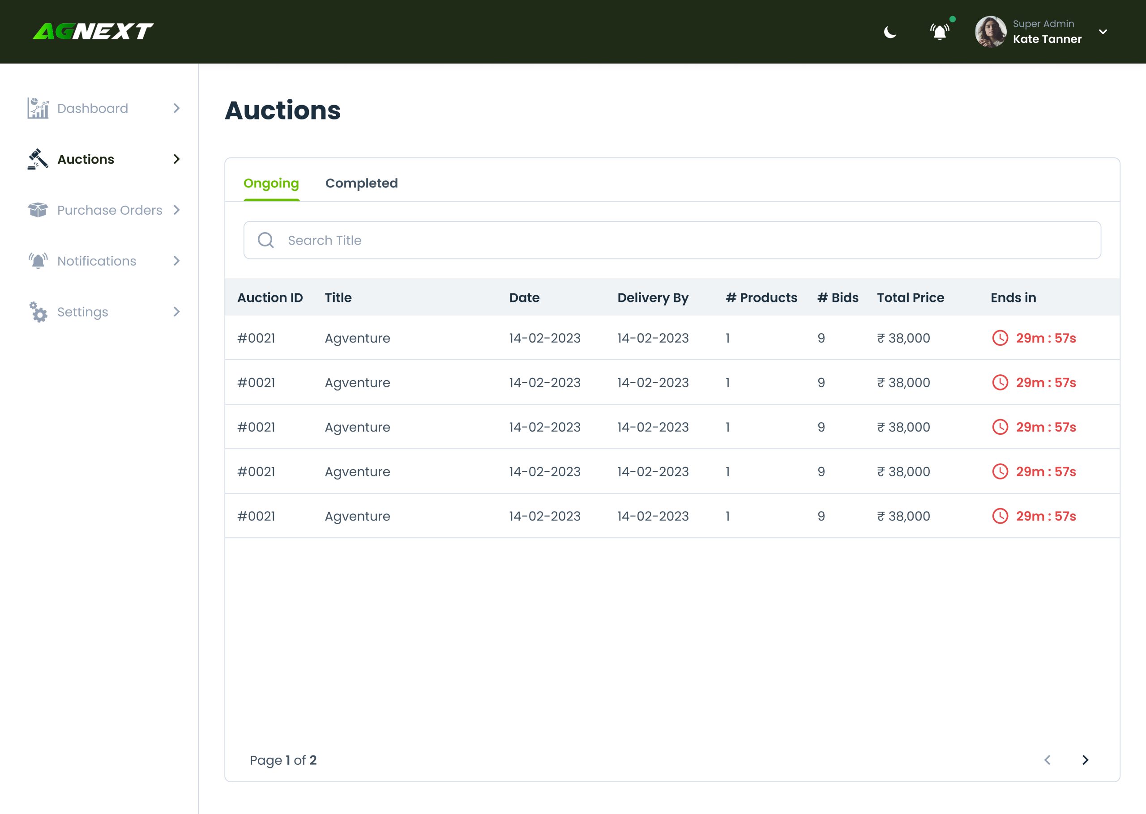Click the Auction ID column header
The height and width of the screenshot is (814, 1146).
click(270, 298)
